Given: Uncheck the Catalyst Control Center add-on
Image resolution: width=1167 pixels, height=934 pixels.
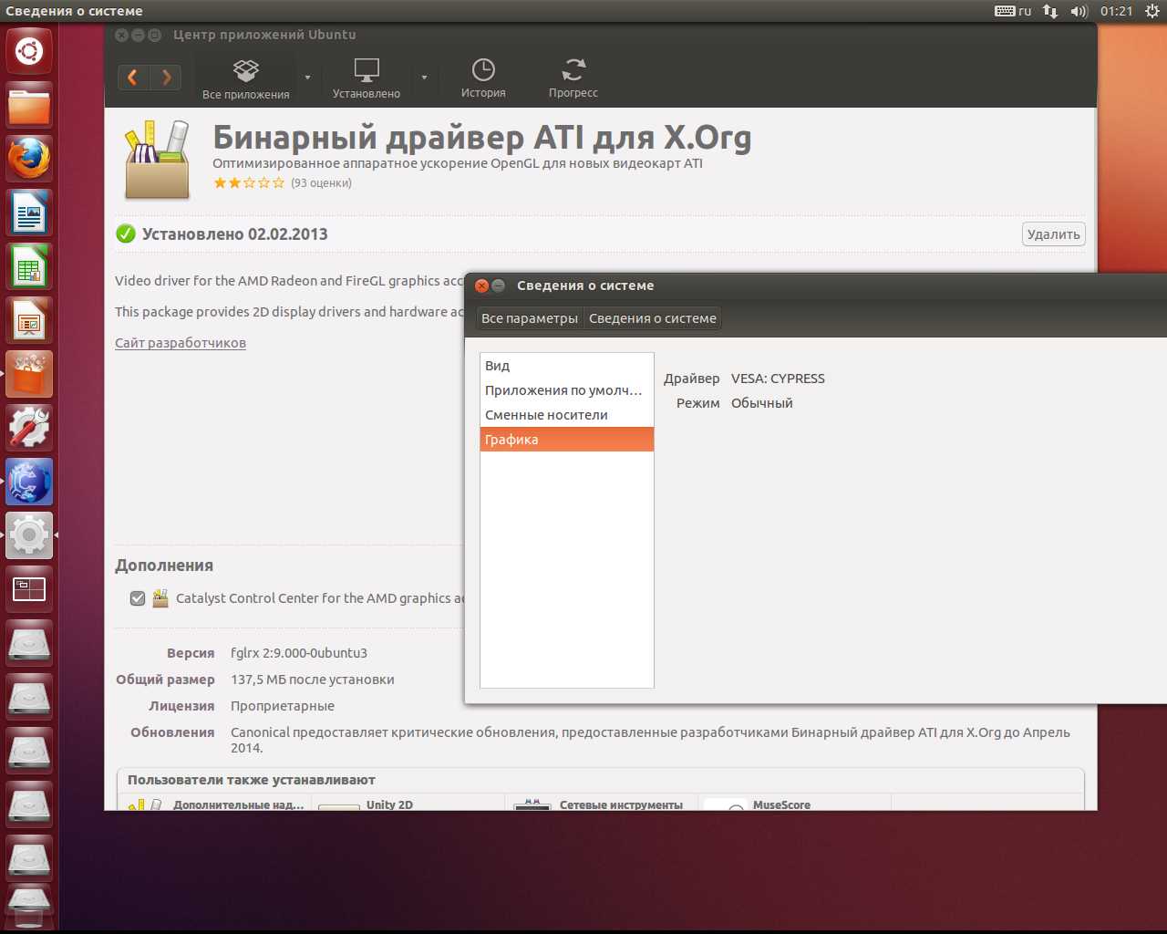Looking at the screenshot, I should click(138, 598).
